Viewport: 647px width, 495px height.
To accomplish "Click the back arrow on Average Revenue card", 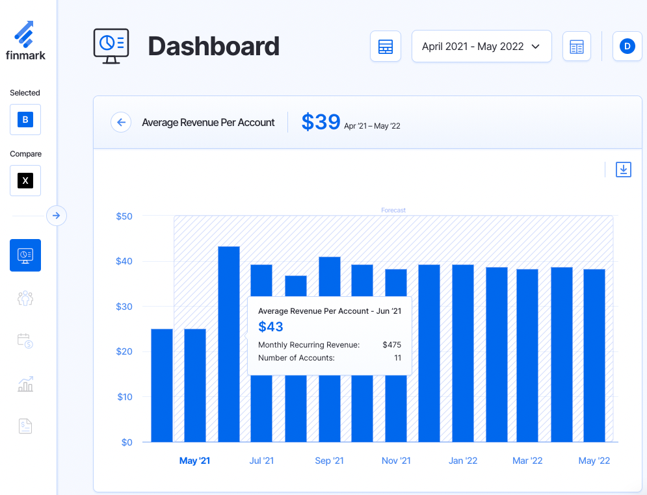I will pyautogui.click(x=121, y=122).
